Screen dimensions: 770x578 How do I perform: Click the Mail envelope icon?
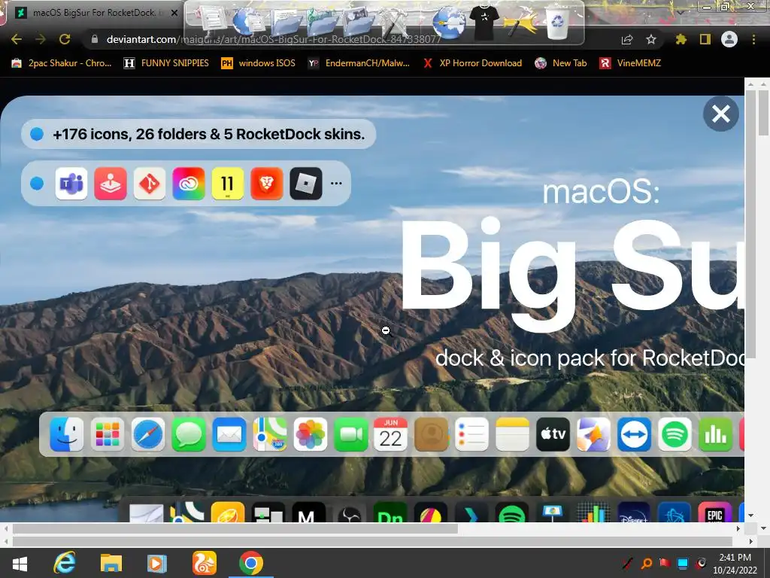[229, 434]
